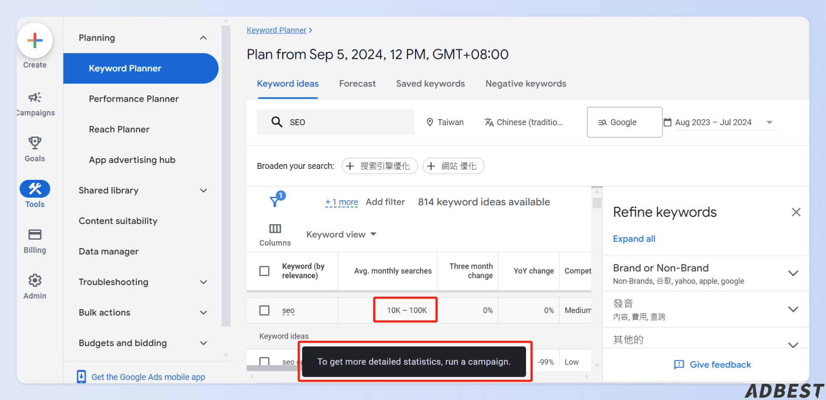This screenshot has width=826, height=400.
Task: Open Campaigns from the sidebar megaphone icon
Action: tap(35, 98)
